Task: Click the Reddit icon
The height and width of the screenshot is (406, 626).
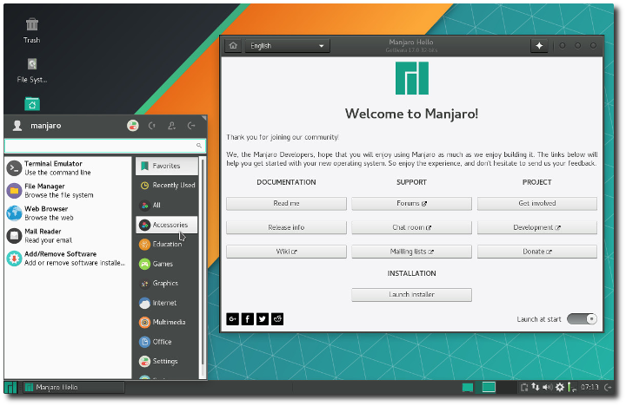Action: (277, 319)
